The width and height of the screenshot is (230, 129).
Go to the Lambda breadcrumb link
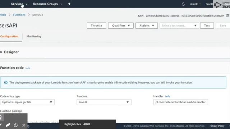click(3, 15)
